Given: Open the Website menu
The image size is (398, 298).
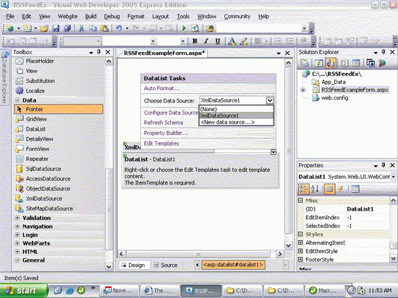Looking at the screenshot, I should pos(67,17).
